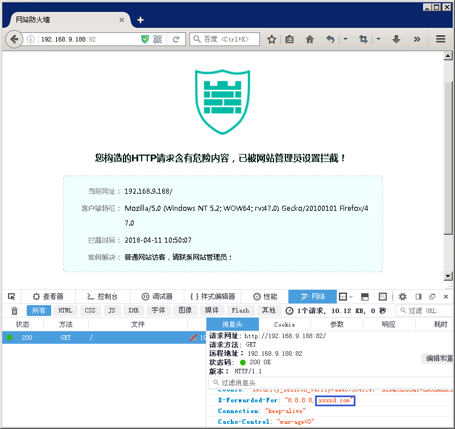
Task: Toggle the 所有 network filter
Action: point(39,311)
